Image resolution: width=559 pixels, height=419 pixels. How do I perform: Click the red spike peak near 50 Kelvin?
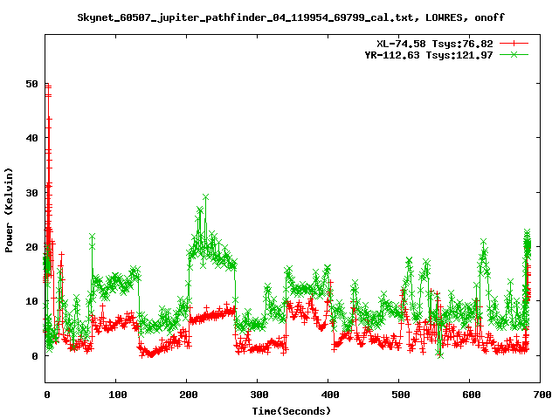coord(48,86)
